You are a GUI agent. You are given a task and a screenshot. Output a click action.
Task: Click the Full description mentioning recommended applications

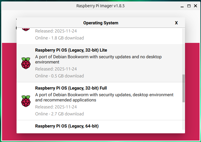[104, 97]
